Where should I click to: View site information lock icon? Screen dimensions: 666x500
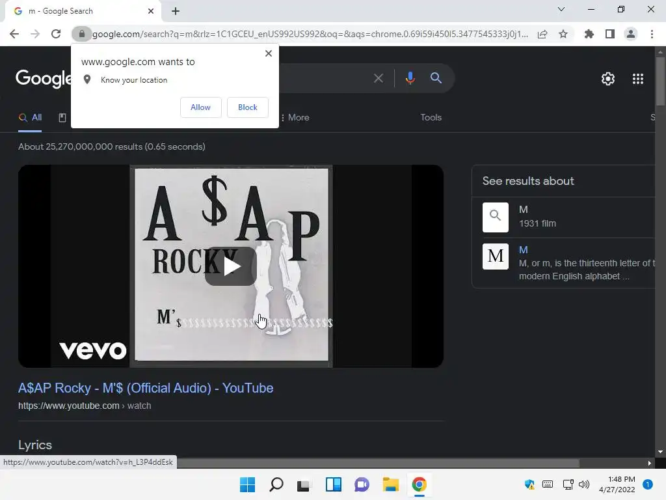81,34
